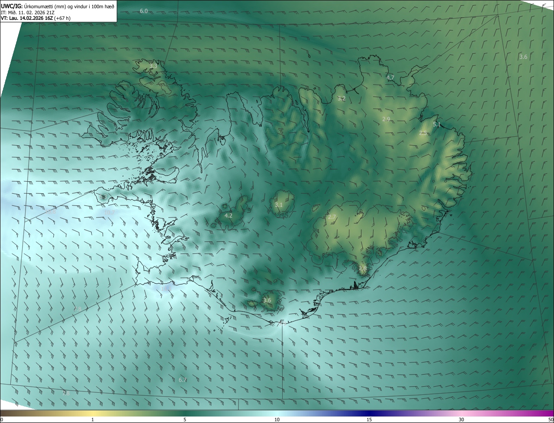The image size is (554, 423).
Task: Click the '30' tick label on the color scale
Action: coord(461,420)
